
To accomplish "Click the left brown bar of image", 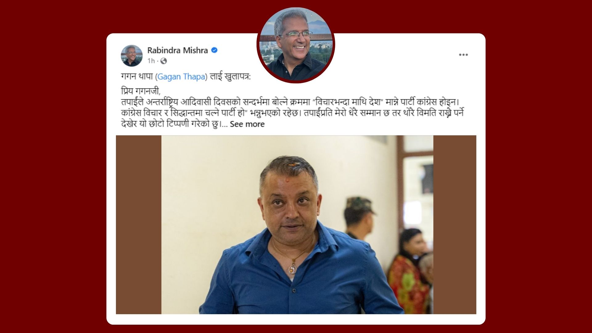I will point(139,225).
